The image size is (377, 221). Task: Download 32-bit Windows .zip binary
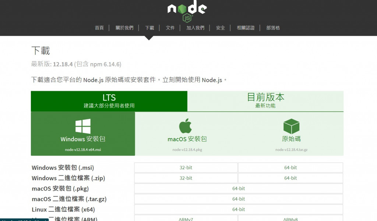click(186, 178)
